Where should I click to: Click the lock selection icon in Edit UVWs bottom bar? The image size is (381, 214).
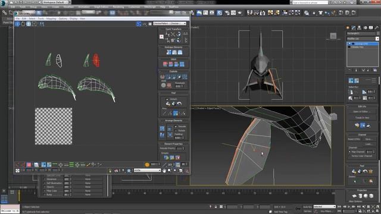coord(110,171)
